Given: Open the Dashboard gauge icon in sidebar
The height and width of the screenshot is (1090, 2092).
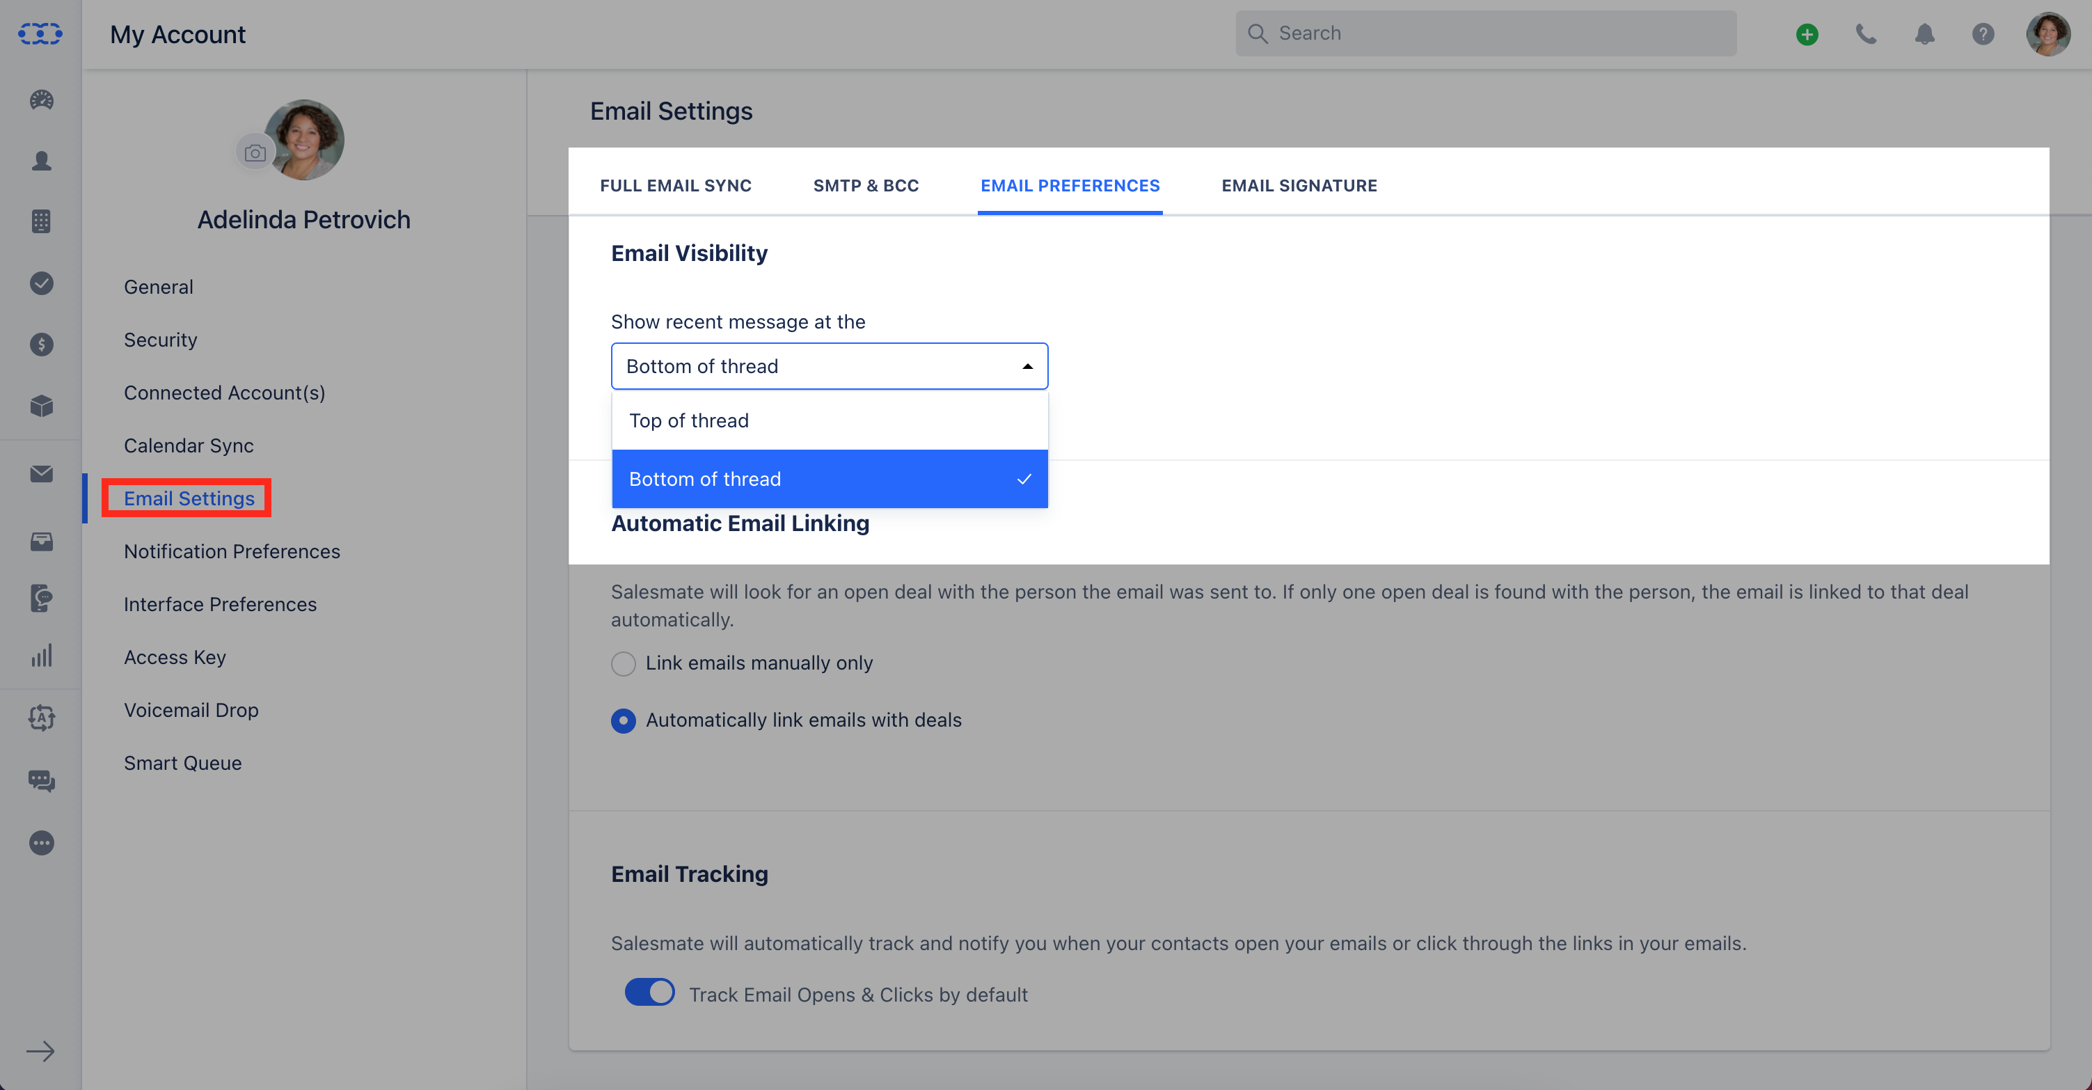Looking at the screenshot, I should (42, 100).
